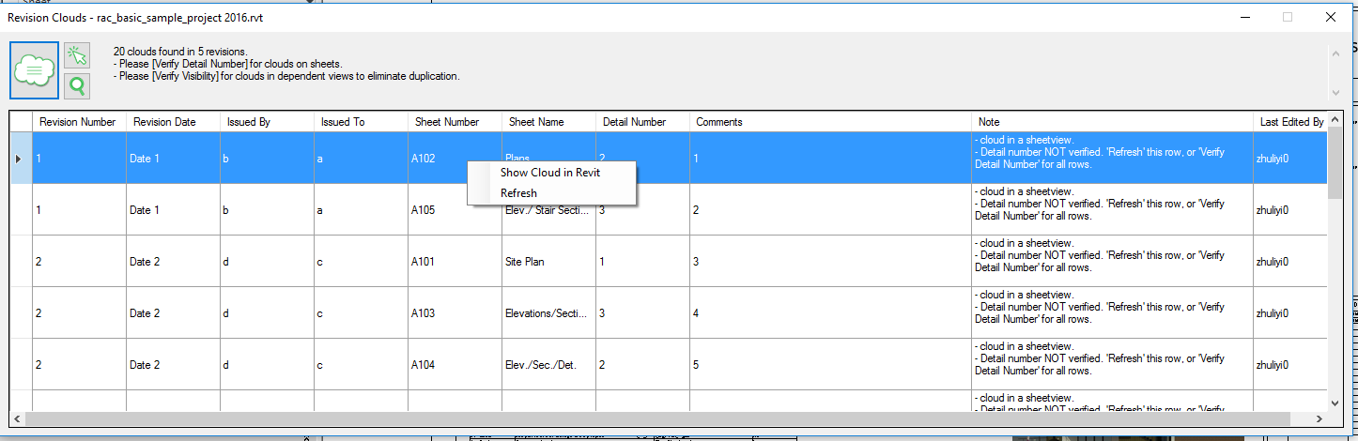Click the select-cursor icon button

point(77,55)
